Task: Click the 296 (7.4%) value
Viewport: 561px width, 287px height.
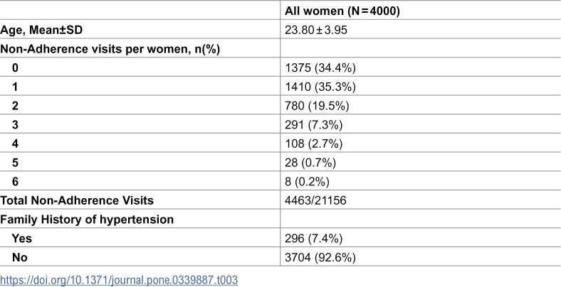Action: point(314,238)
